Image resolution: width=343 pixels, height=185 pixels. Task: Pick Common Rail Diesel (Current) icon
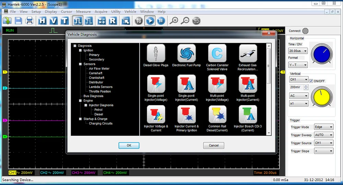217,114
